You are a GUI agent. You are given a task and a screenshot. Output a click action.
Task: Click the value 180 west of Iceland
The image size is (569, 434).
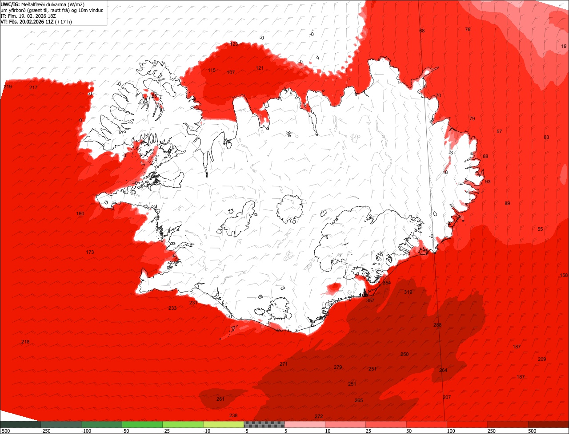click(x=80, y=214)
